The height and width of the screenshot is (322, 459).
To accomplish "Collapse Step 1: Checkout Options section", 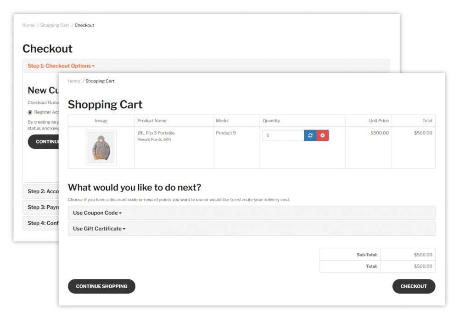I will 61,66.
